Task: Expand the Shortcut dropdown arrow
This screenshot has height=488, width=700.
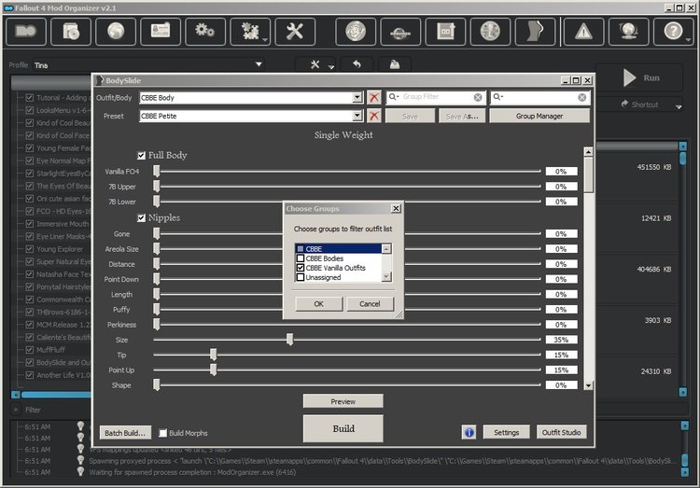Action: coord(679,106)
